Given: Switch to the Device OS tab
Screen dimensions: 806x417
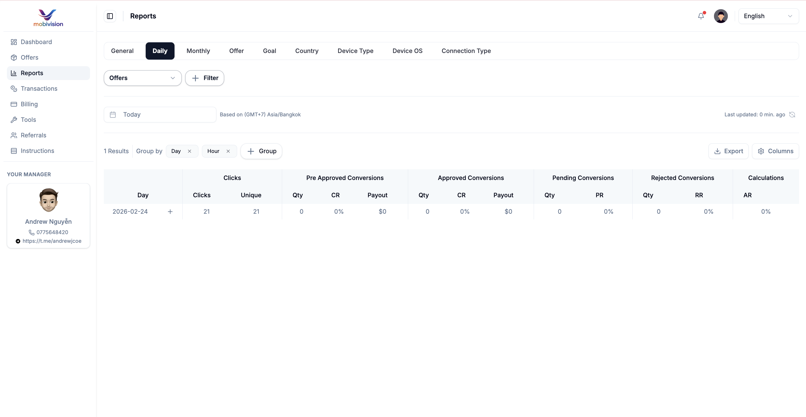Looking at the screenshot, I should [x=407, y=51].
